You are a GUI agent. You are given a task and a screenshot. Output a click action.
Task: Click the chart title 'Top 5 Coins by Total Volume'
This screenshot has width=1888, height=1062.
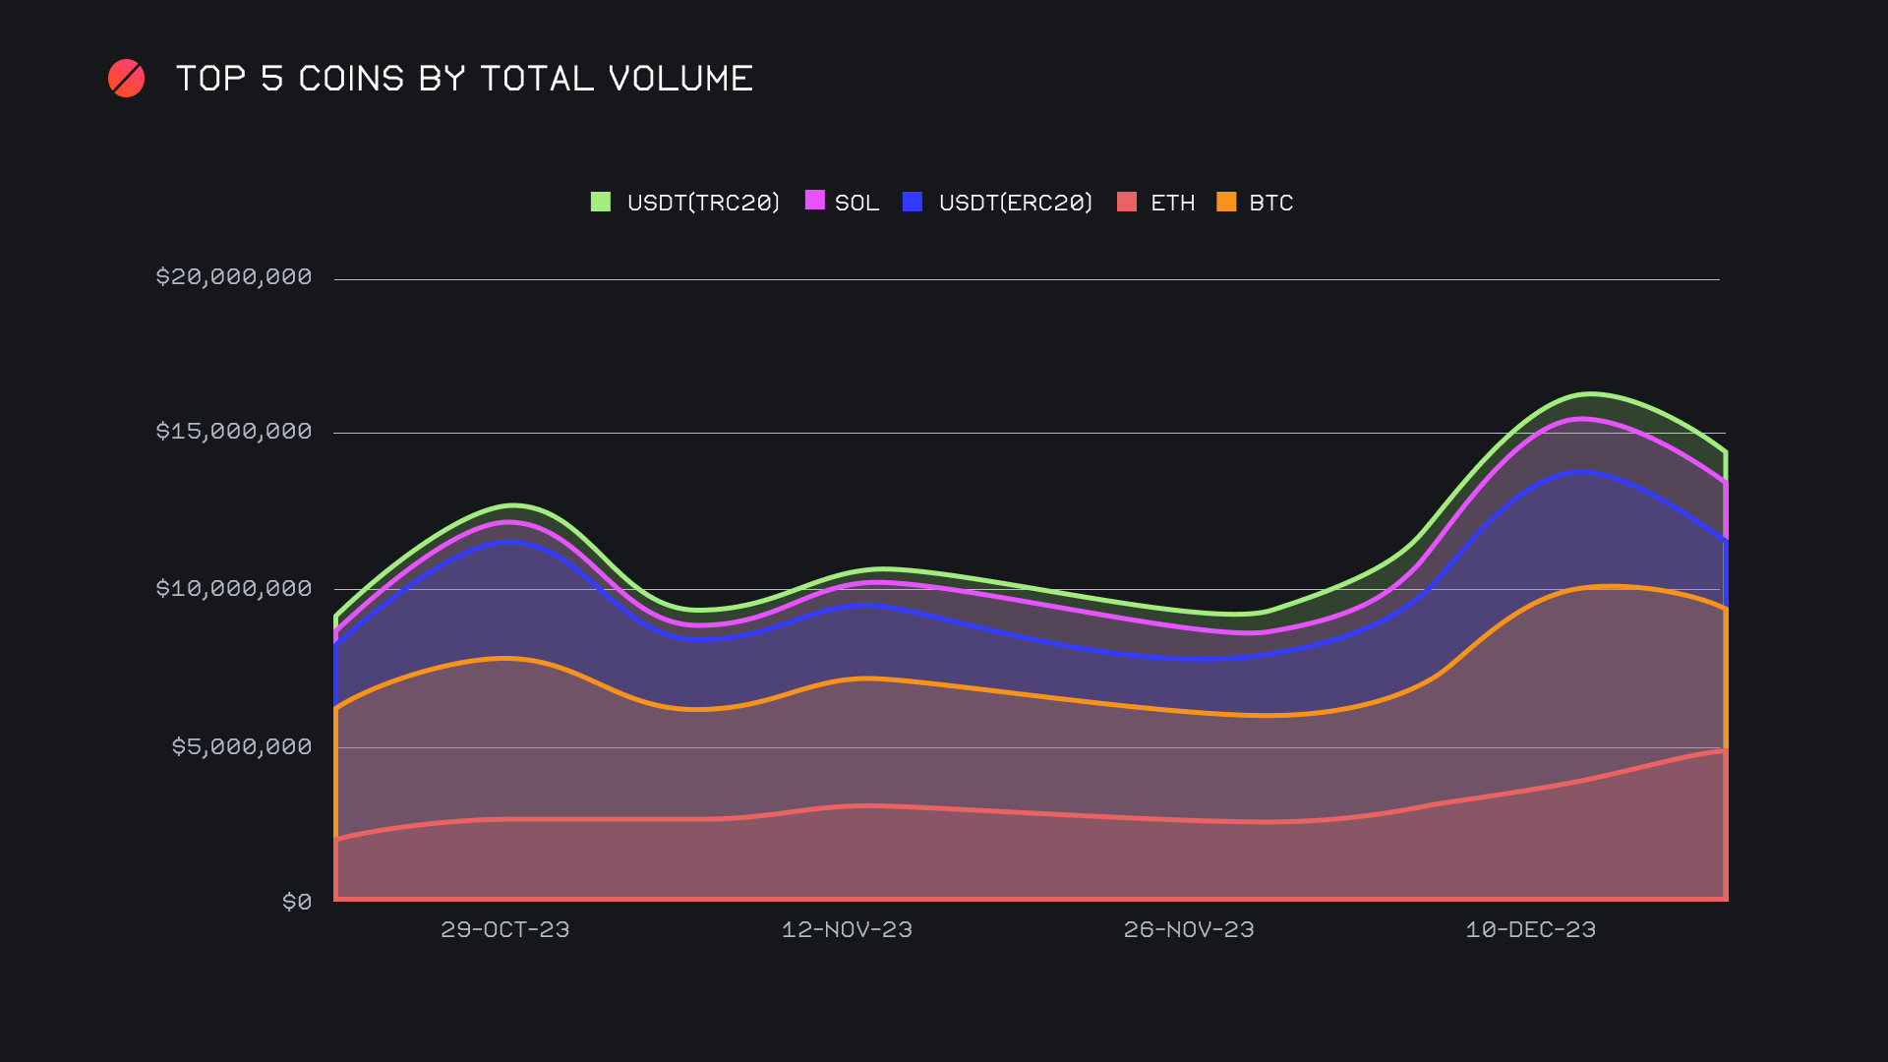[x=464, y=79]
